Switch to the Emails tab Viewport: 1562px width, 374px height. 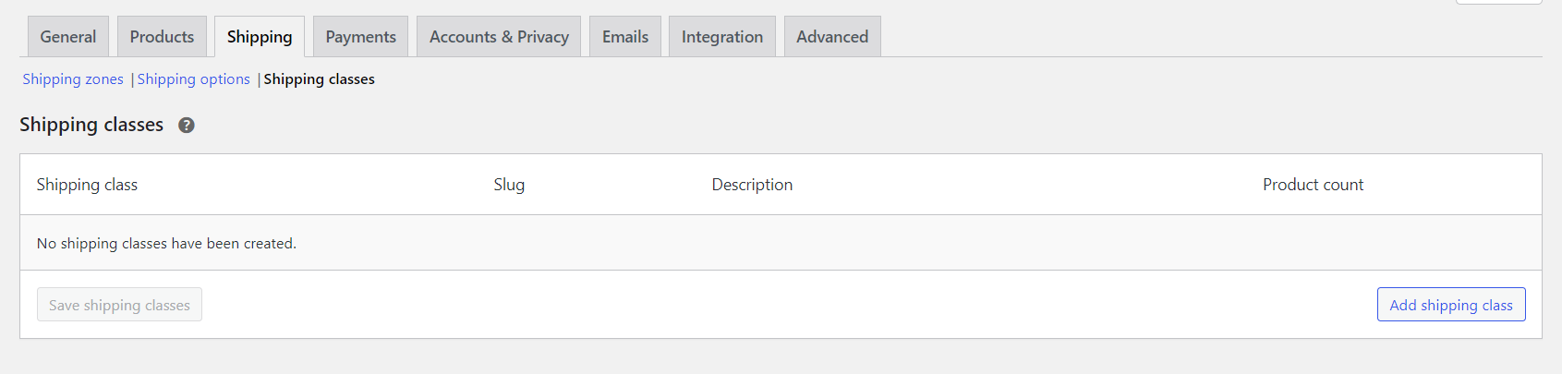[x=625, y=37]
